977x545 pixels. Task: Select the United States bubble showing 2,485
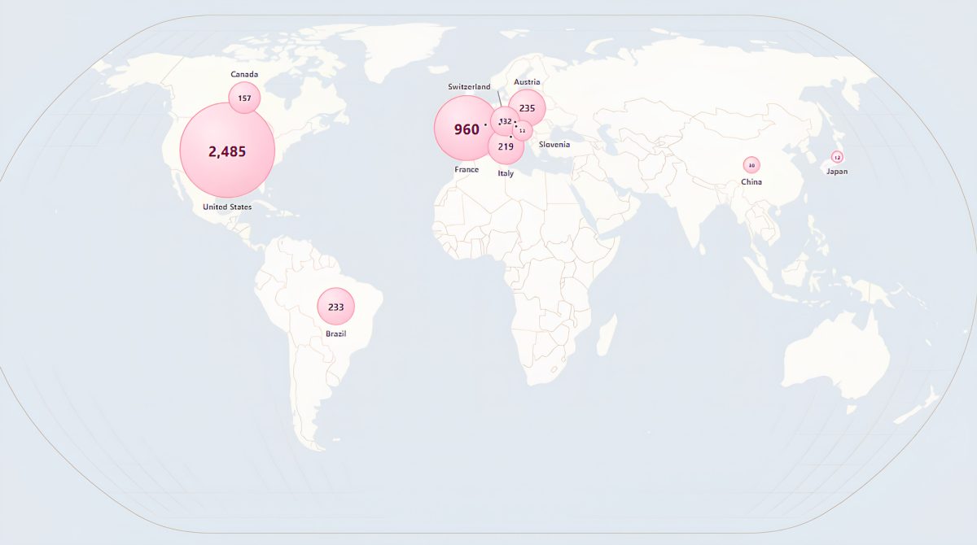tap(227, 150)
